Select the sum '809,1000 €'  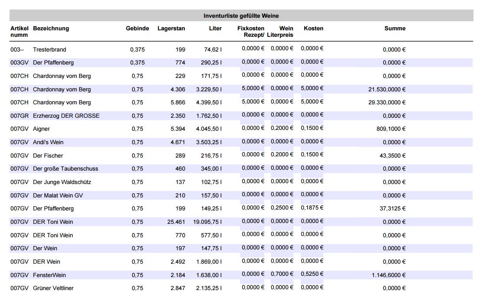click(391, 129)
